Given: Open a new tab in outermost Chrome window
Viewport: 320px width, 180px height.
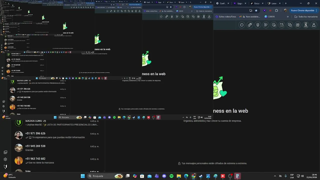Looking at the screenshot, I should click(286, 3).
